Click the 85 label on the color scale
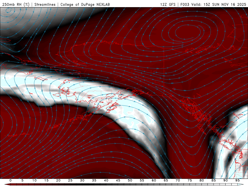The height and width of the screenshot is (186, 248). (x=214, y=180)
